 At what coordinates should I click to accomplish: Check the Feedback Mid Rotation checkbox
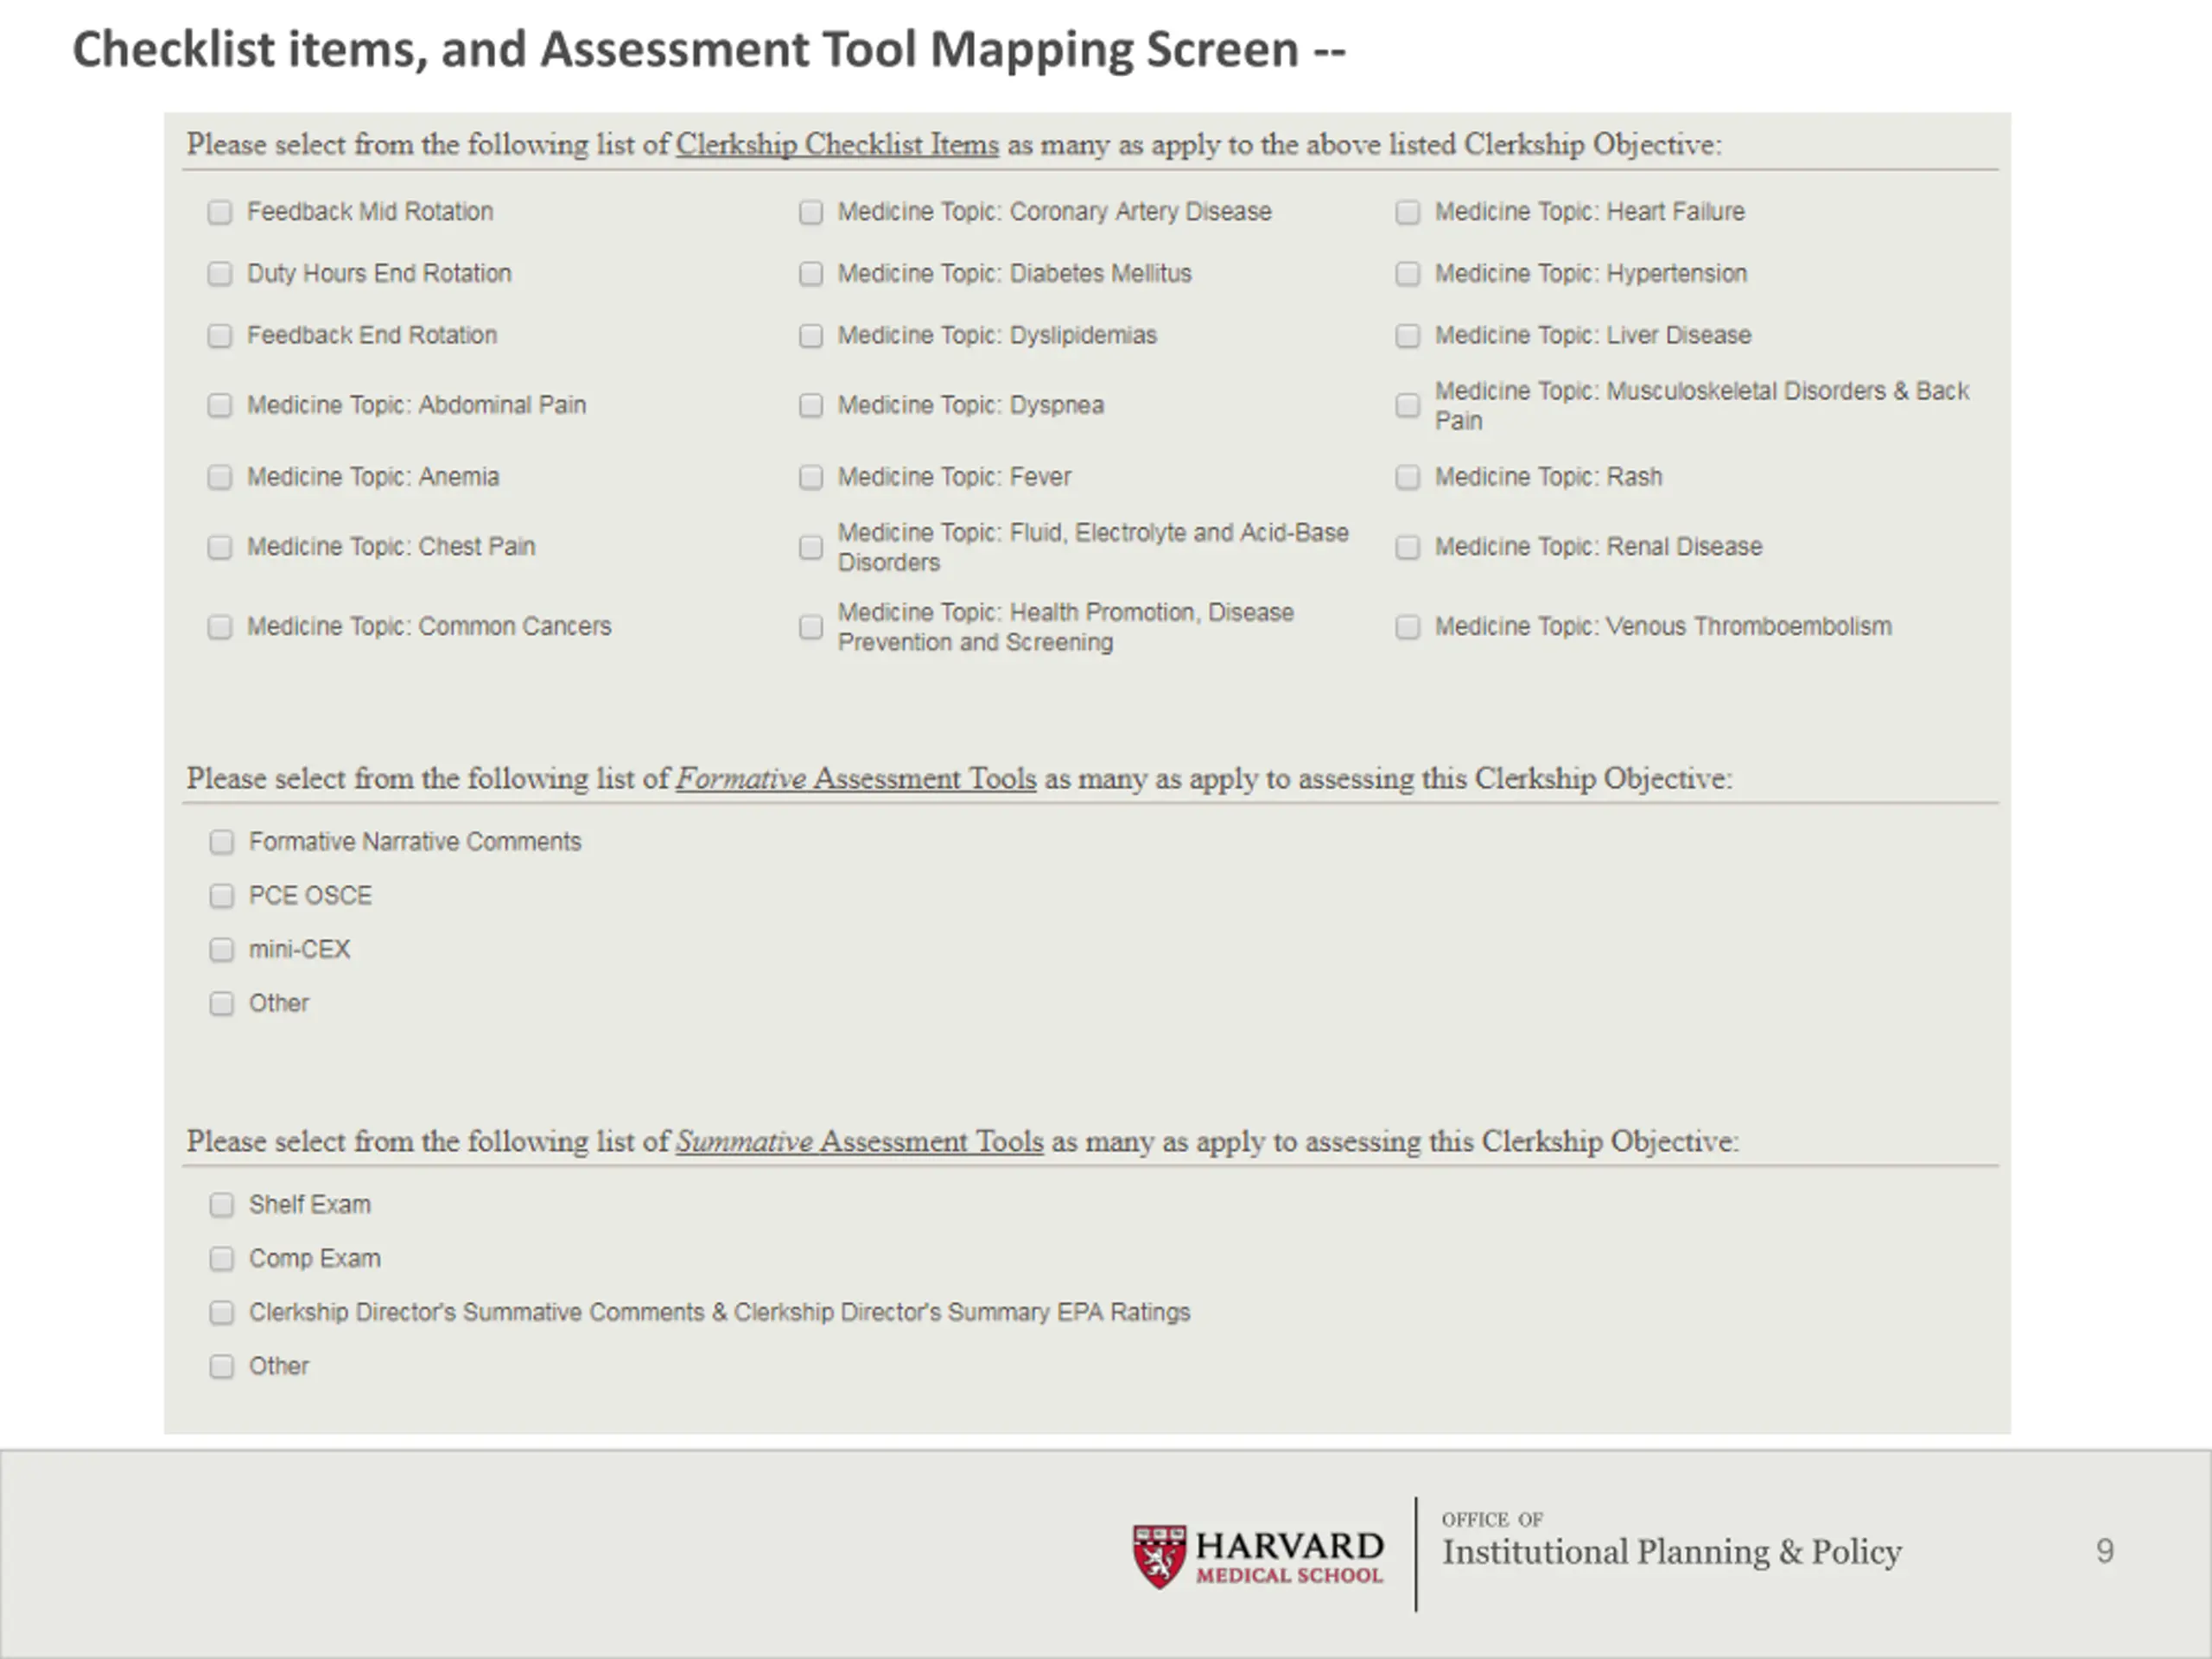tap(220, 212)
